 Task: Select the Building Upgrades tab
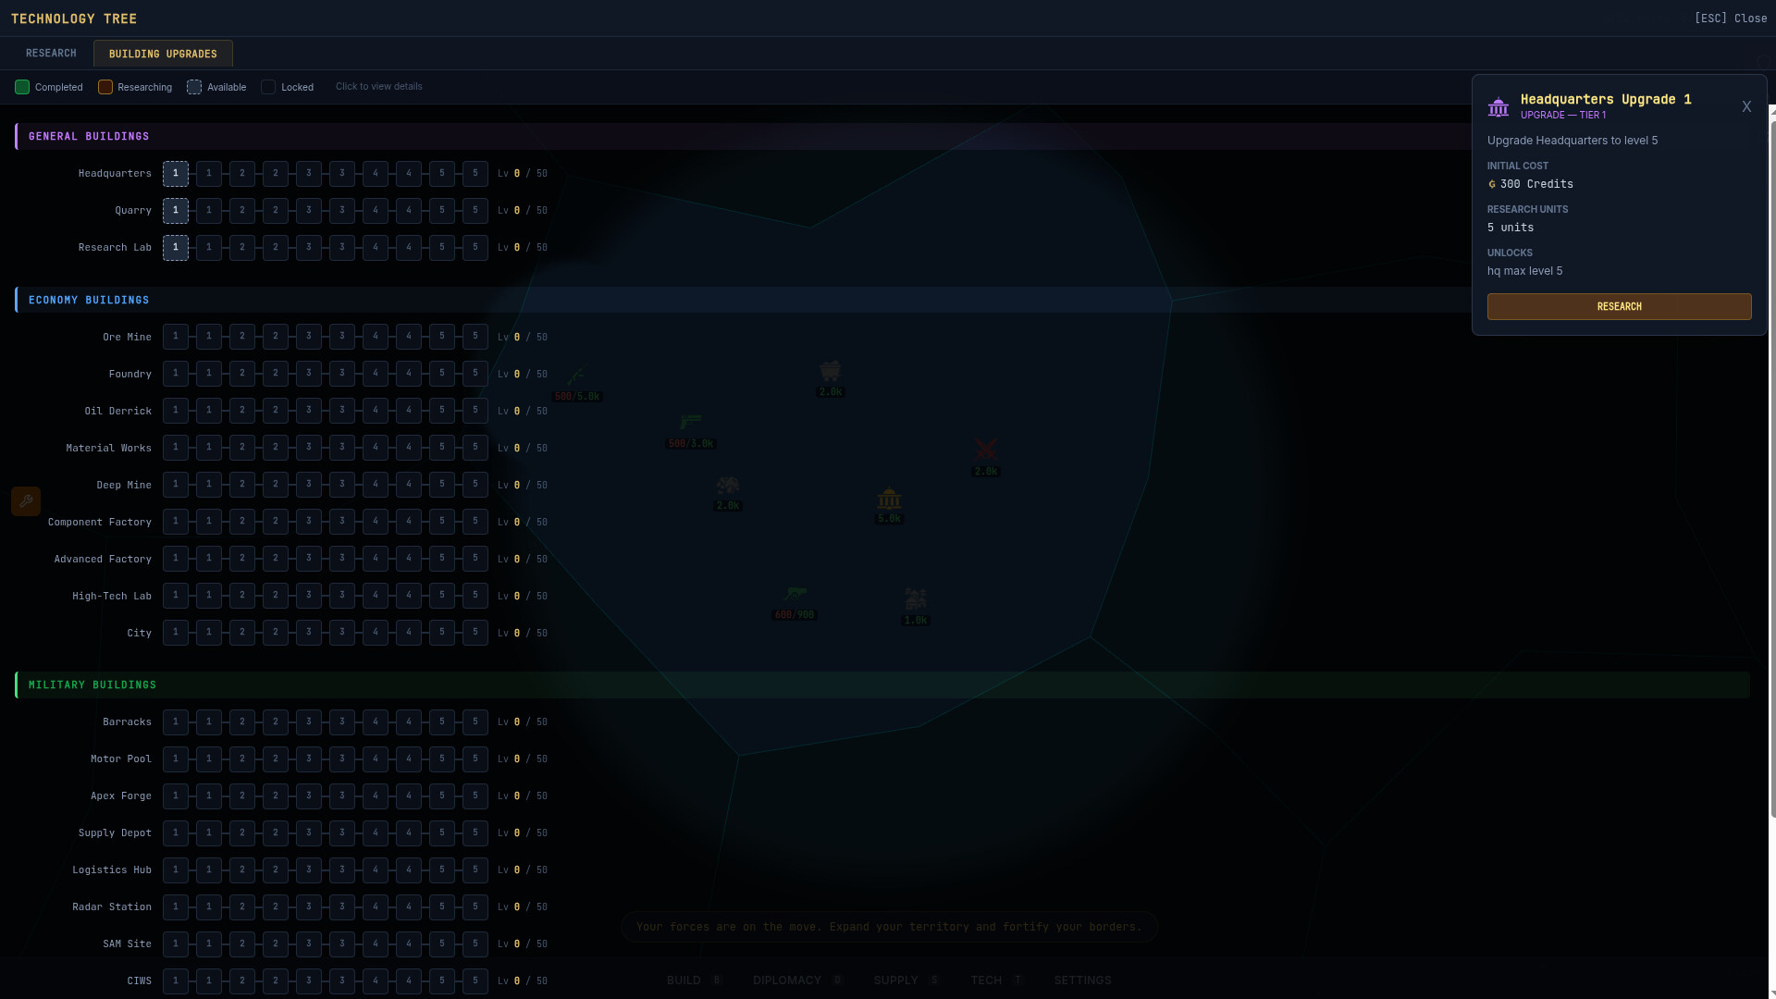[163, 54]
